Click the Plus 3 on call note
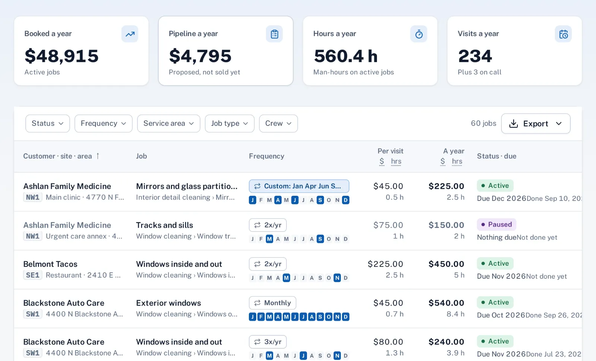This screenshot has width=596, height=361. [x=480, y=72]
